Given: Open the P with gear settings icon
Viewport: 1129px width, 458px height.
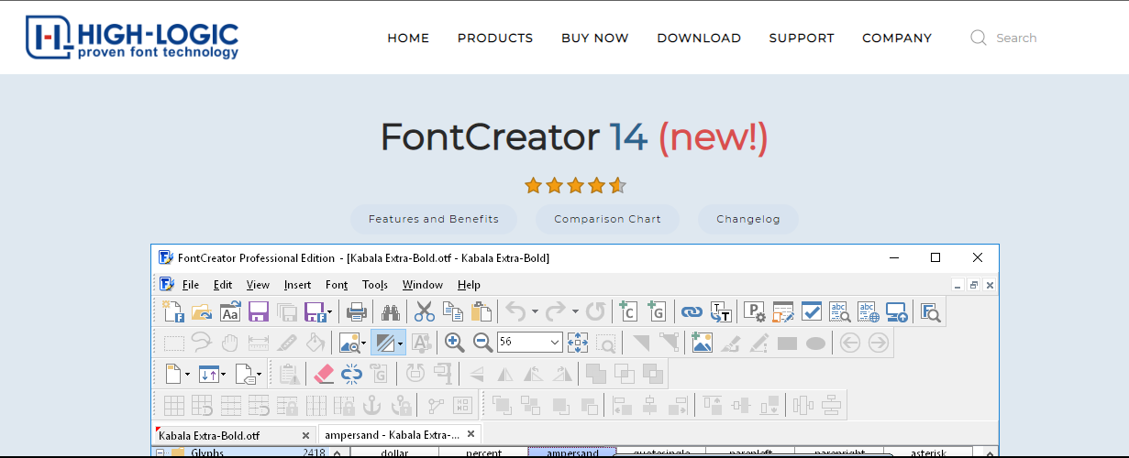Looking at the screenshot, I should tap(754, 311).
